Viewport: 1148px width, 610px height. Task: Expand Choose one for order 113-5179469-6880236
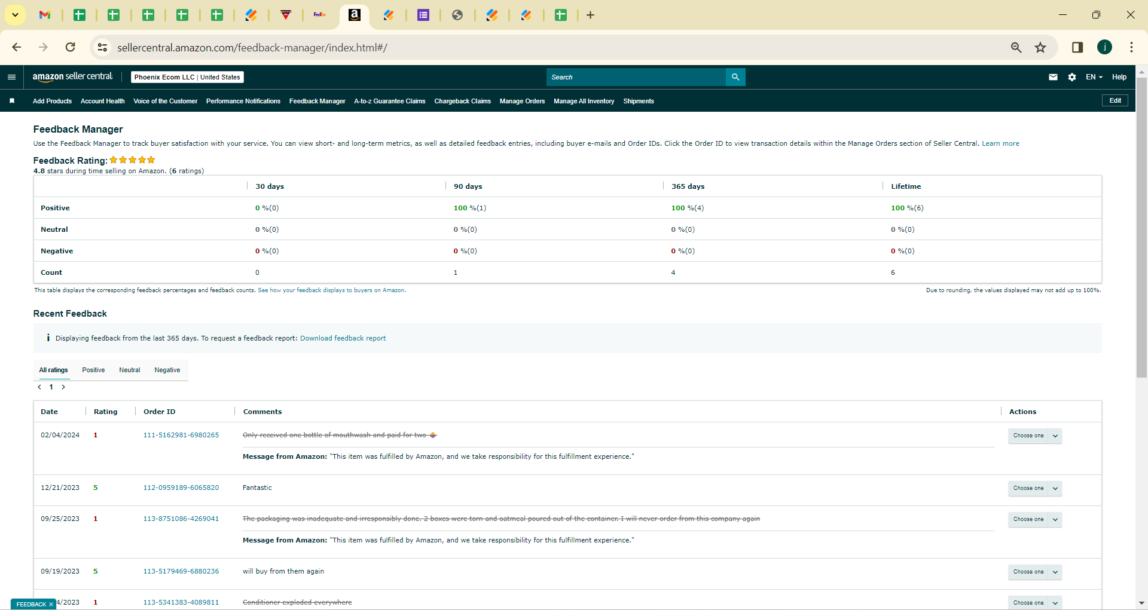coord(1034,572)
